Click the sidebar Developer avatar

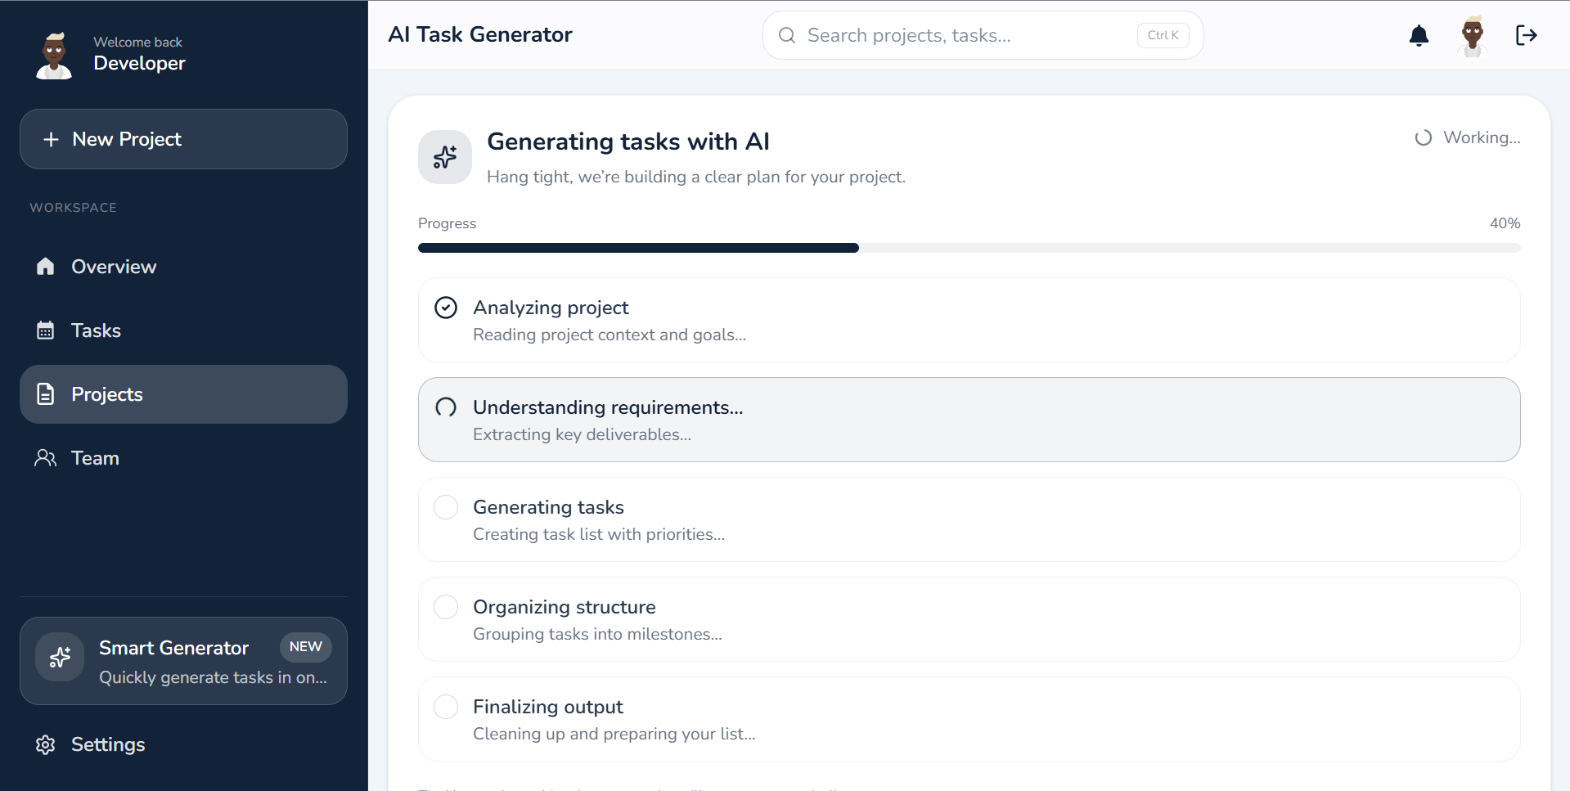point(54,56)
